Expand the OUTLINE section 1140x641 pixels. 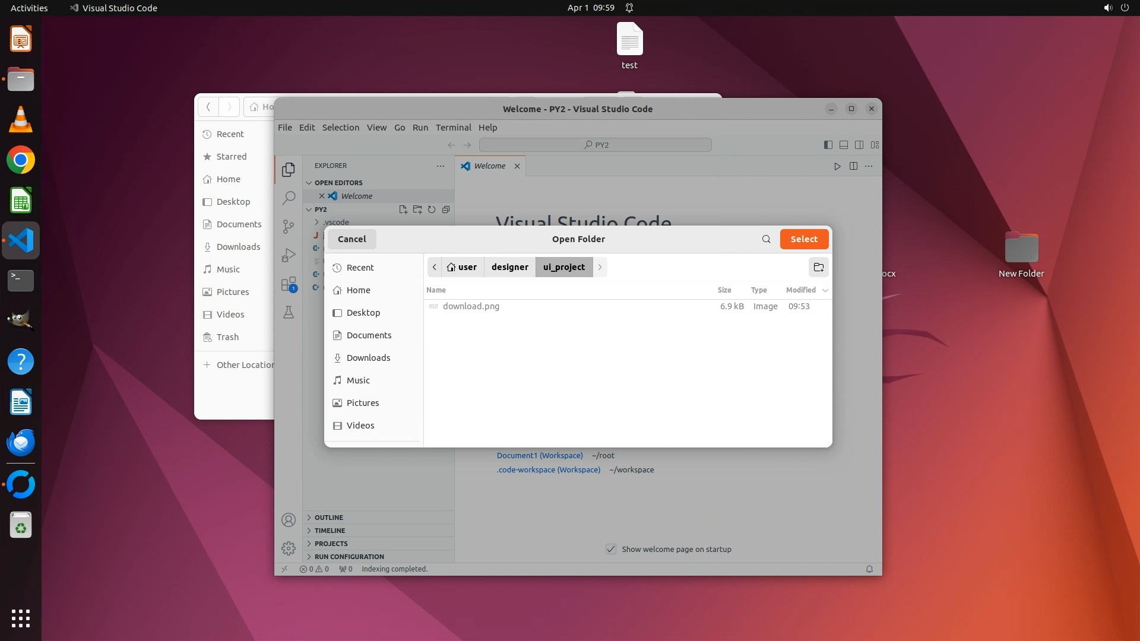(x=328, y=518)
